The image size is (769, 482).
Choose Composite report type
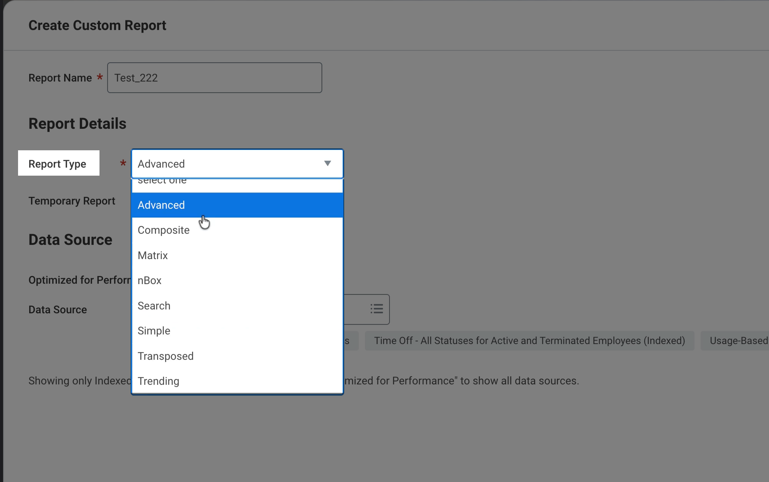coord(237,230)
